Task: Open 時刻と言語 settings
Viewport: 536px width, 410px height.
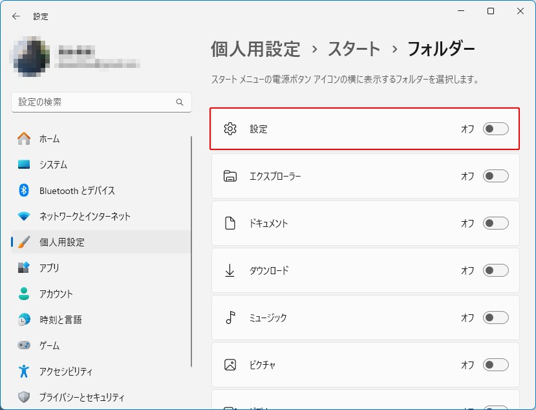Action: click(101, 319)
